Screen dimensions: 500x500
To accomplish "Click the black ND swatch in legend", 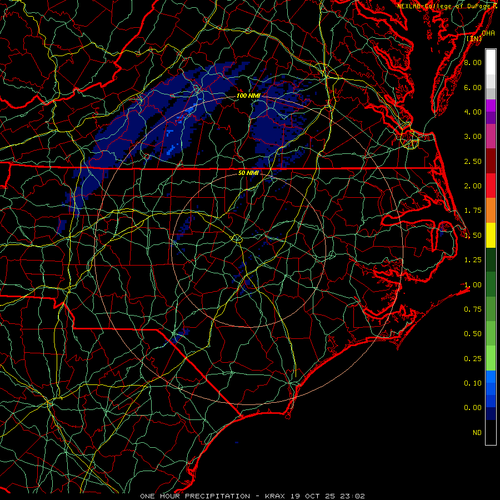I will click(x=491, y=432).
